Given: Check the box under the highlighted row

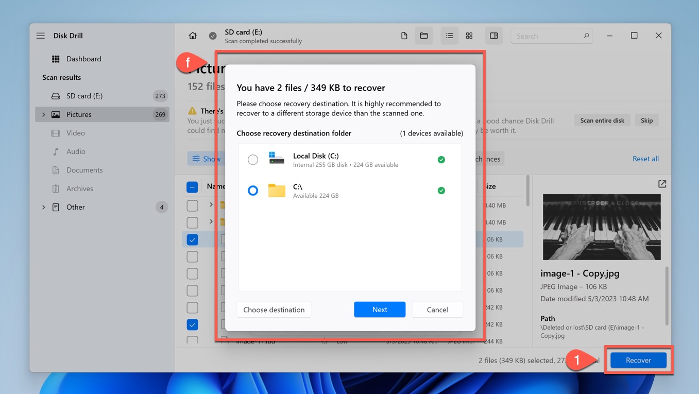Looking at the screenshot, I should point(192,256).
